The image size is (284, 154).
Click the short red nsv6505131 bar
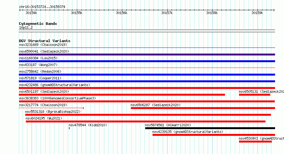254,95
